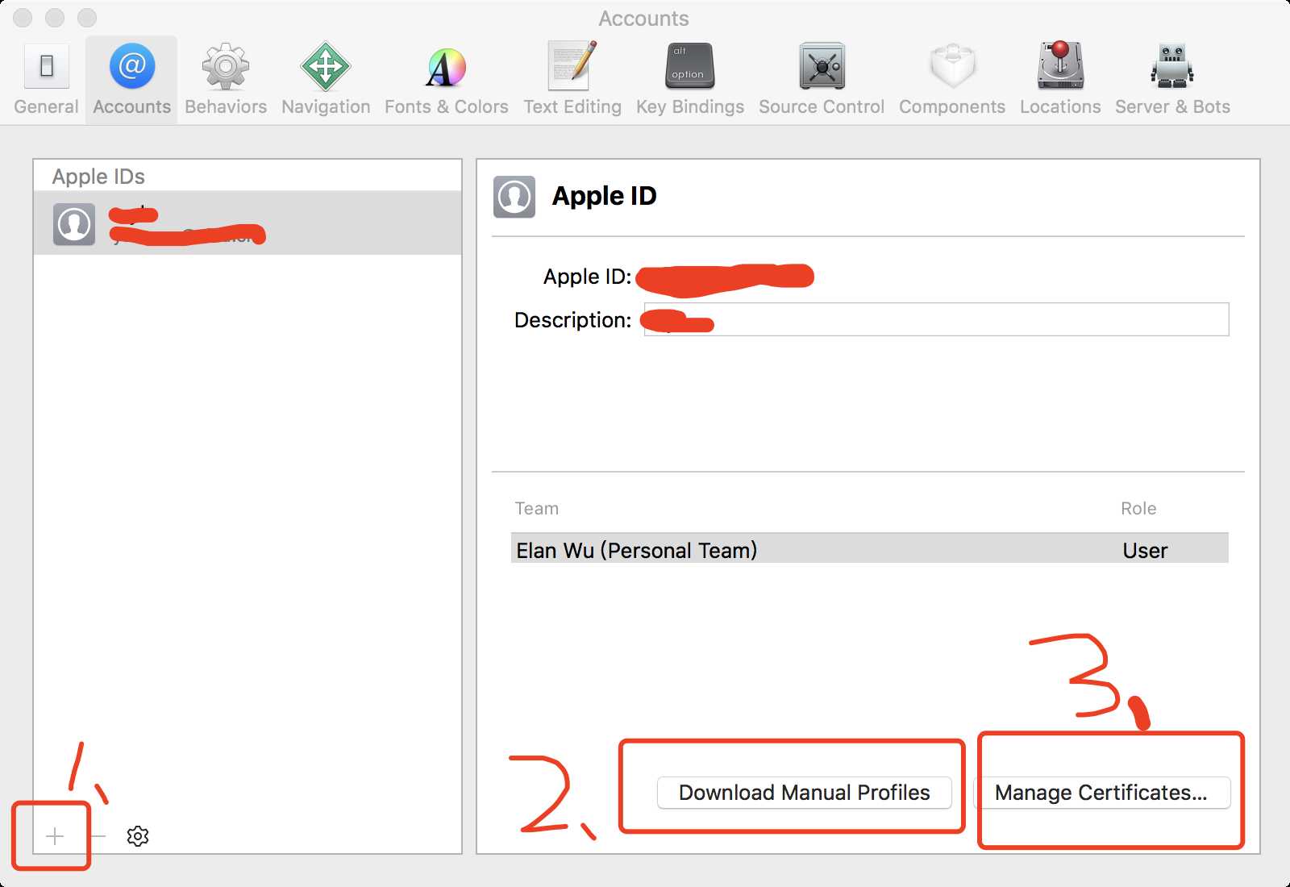Open the Components preferences pane
Viewport: 1290px width, 887px height.
click(x=952, y=80)
